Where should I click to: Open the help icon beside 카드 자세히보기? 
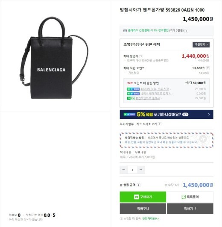pos(160,124)
